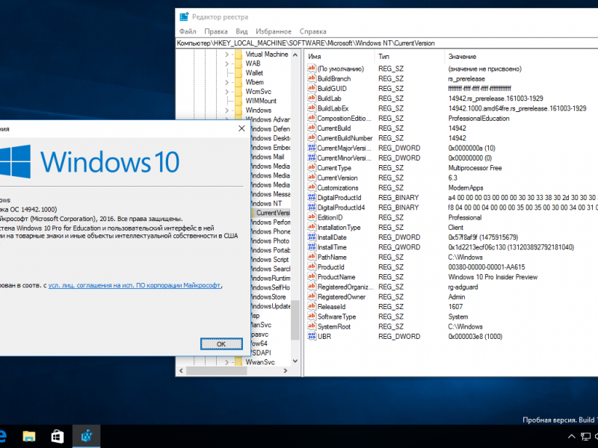This screenshot has height=448, width=598.
Task: Click the ProfessionalEducation data cell
Action: pos(478,118)
